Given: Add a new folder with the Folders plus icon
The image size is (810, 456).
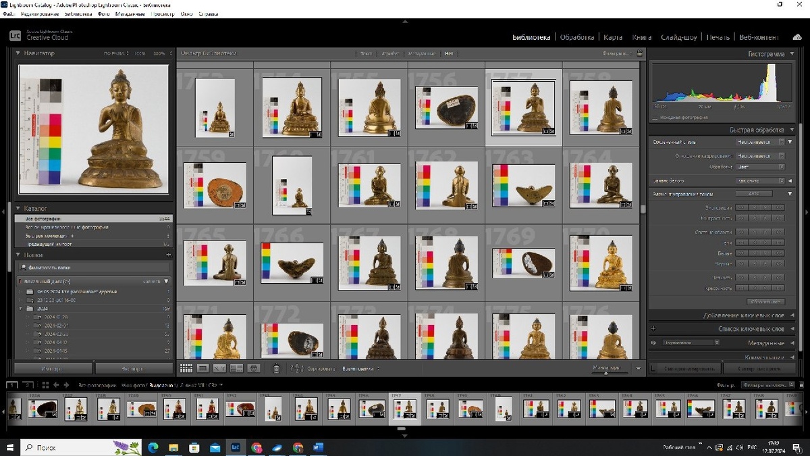Looking at the screenshot, I should [x=168, y=255].
